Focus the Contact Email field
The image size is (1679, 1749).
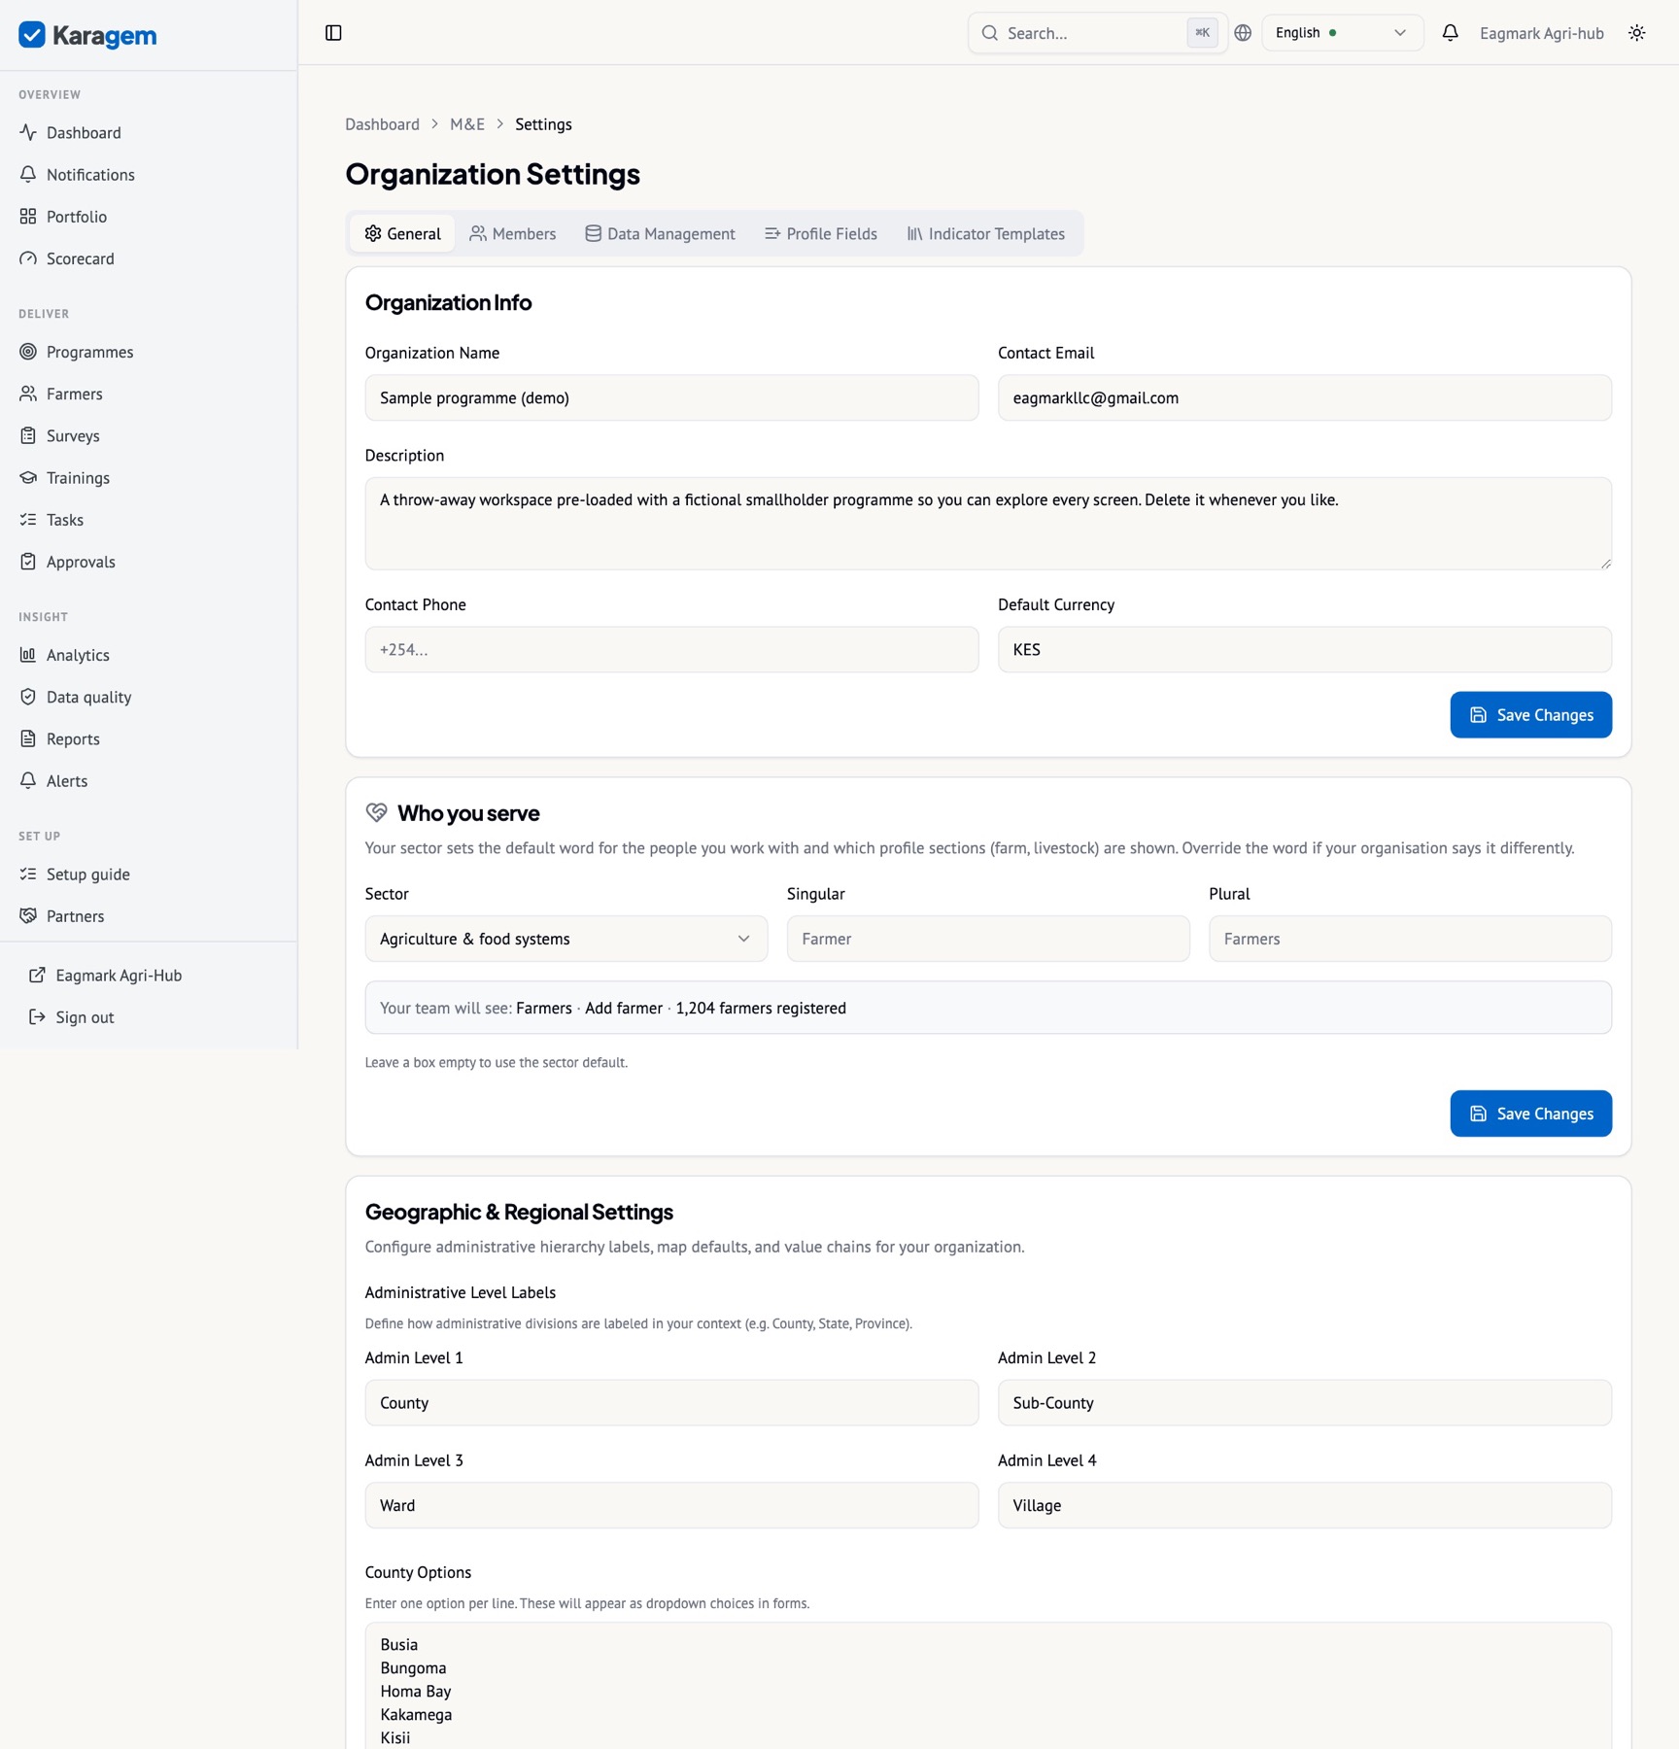(1304, 397)
